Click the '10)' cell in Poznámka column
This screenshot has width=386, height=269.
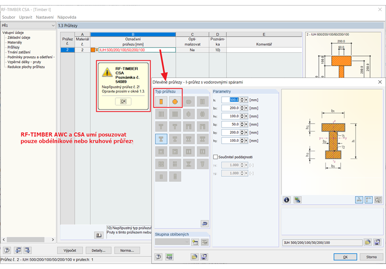click(x=217, y=50)
